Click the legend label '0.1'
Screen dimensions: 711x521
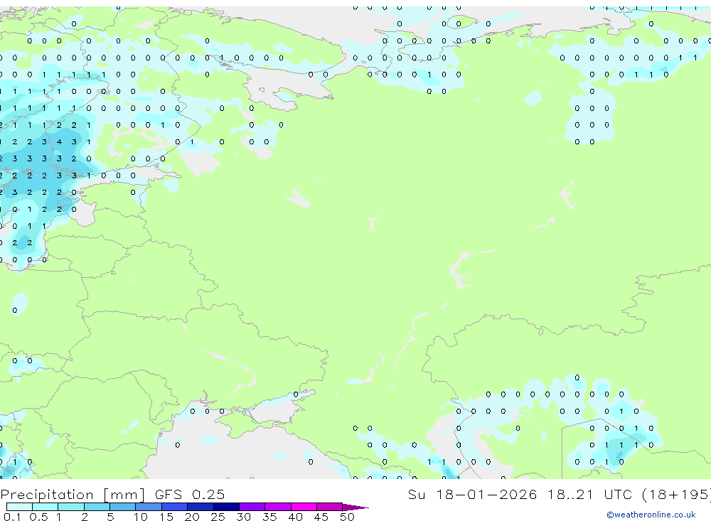(x=12, y=517)
